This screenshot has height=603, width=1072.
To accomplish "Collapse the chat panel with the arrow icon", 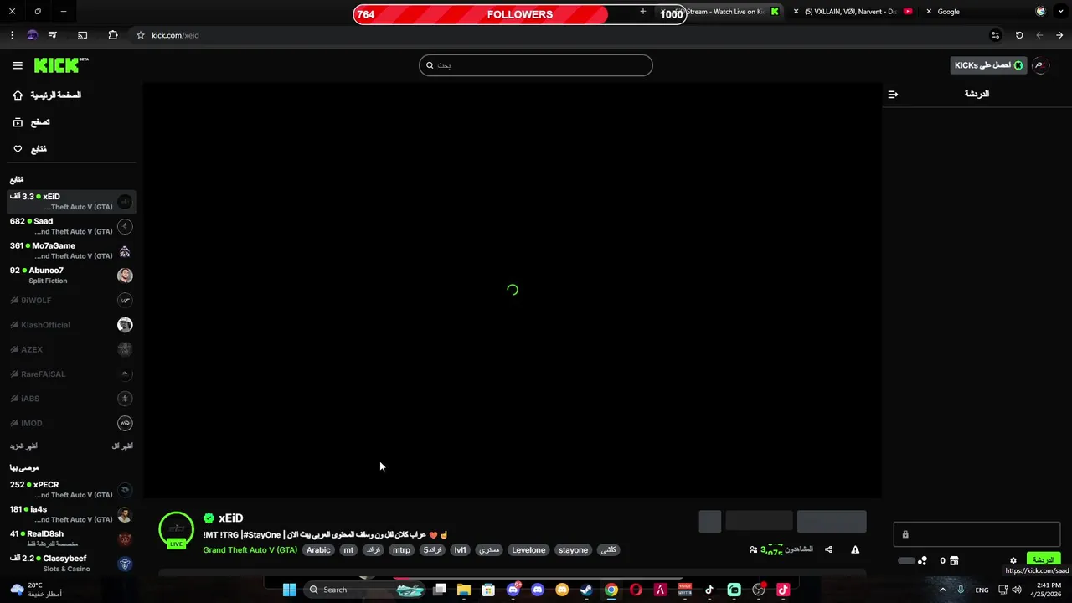I will click(x=893, y=94).
